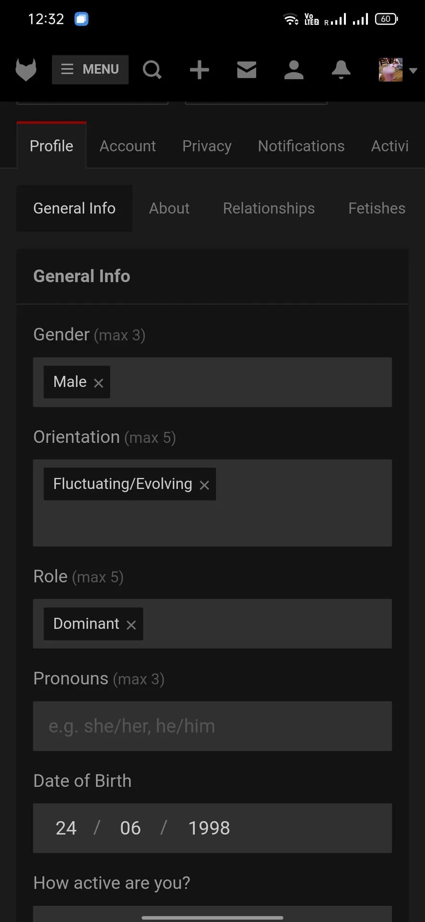
Task: Select the birth year 1998 field
Action: [209, 828]
